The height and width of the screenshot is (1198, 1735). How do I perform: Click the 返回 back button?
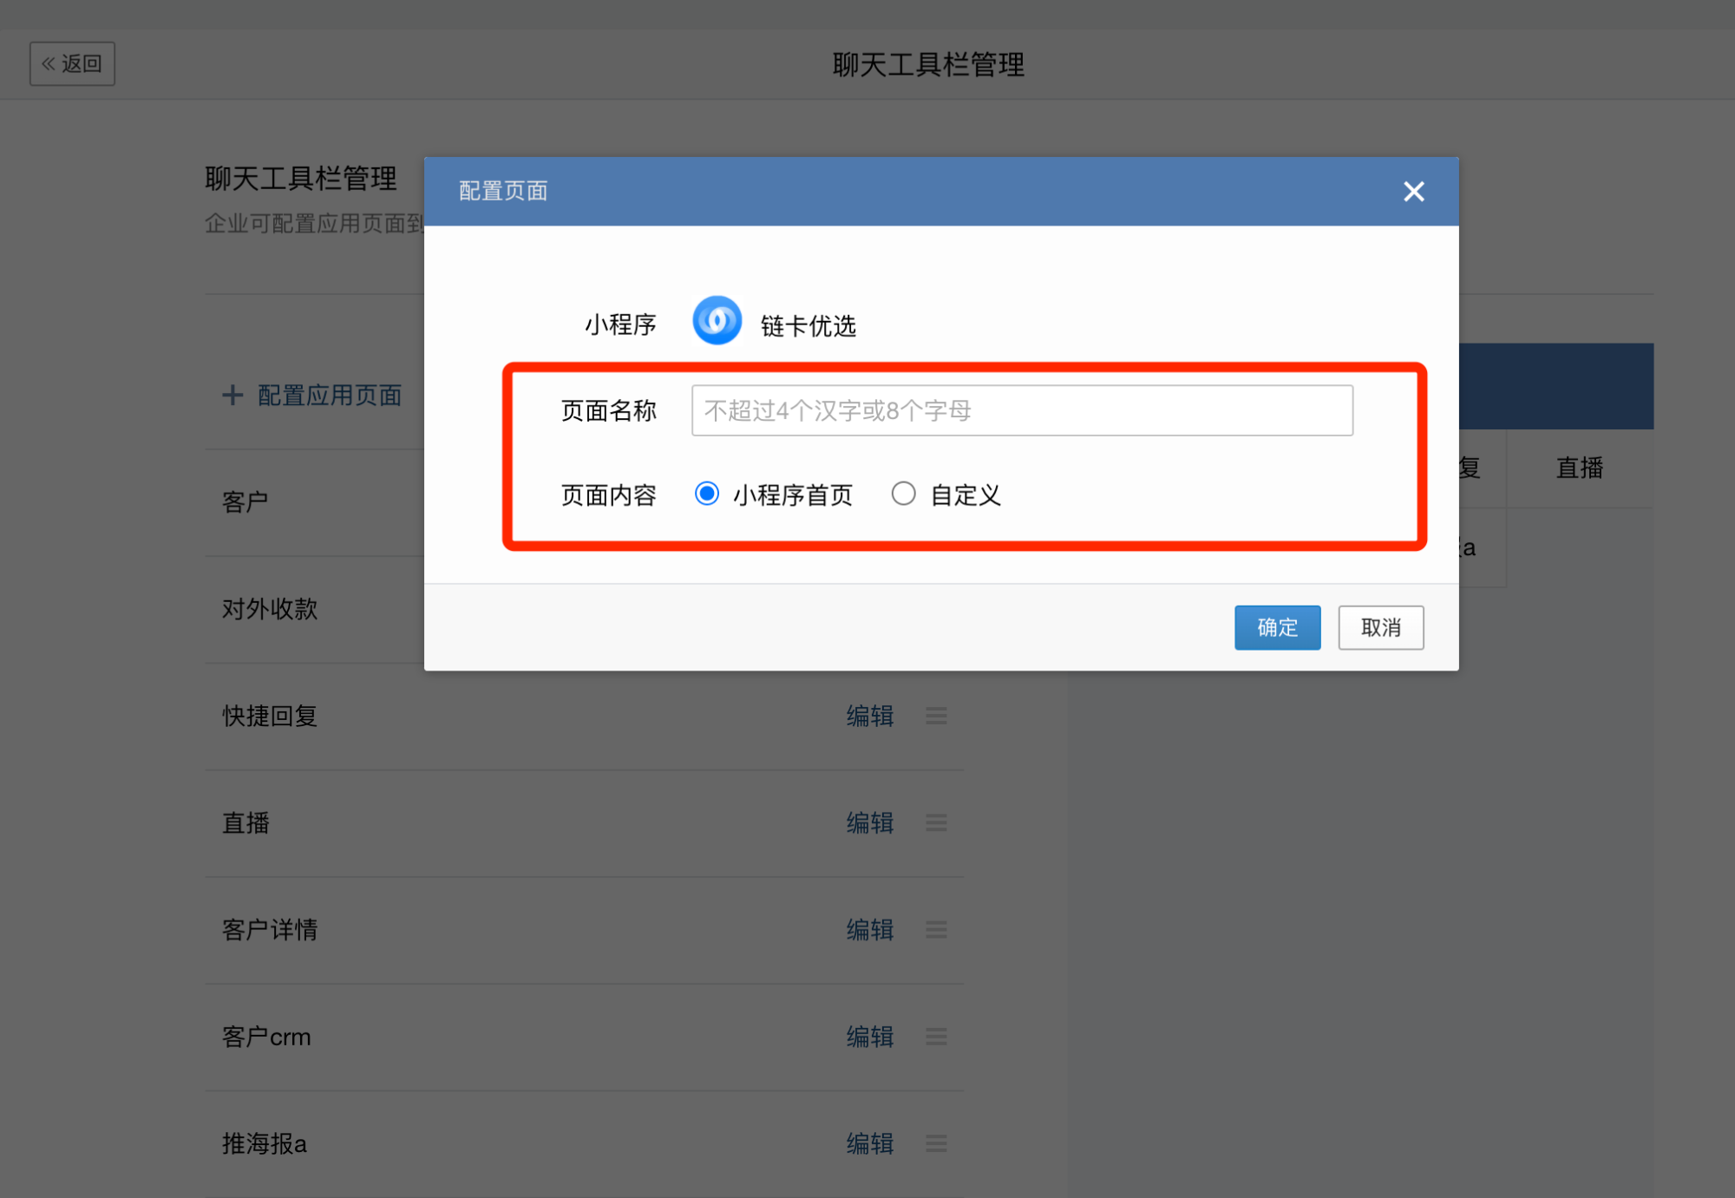(x=72, y=63)
